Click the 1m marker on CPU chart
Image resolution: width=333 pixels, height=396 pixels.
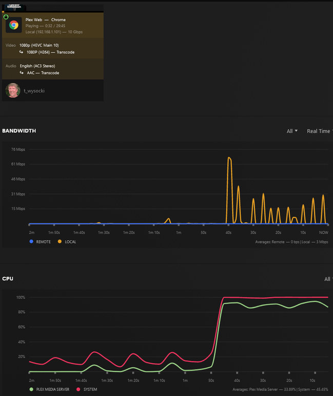(x=185, y=381)
